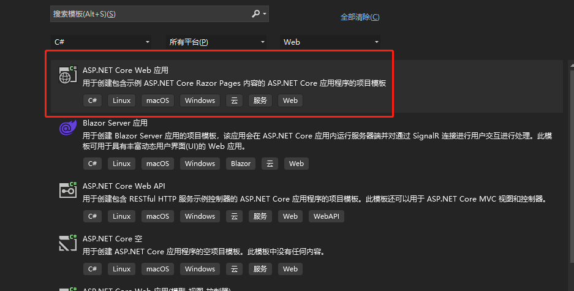574x291 pixels.
Task: Click the ASP.NET Core Web 应用 description text
Action: click(234, 83)
